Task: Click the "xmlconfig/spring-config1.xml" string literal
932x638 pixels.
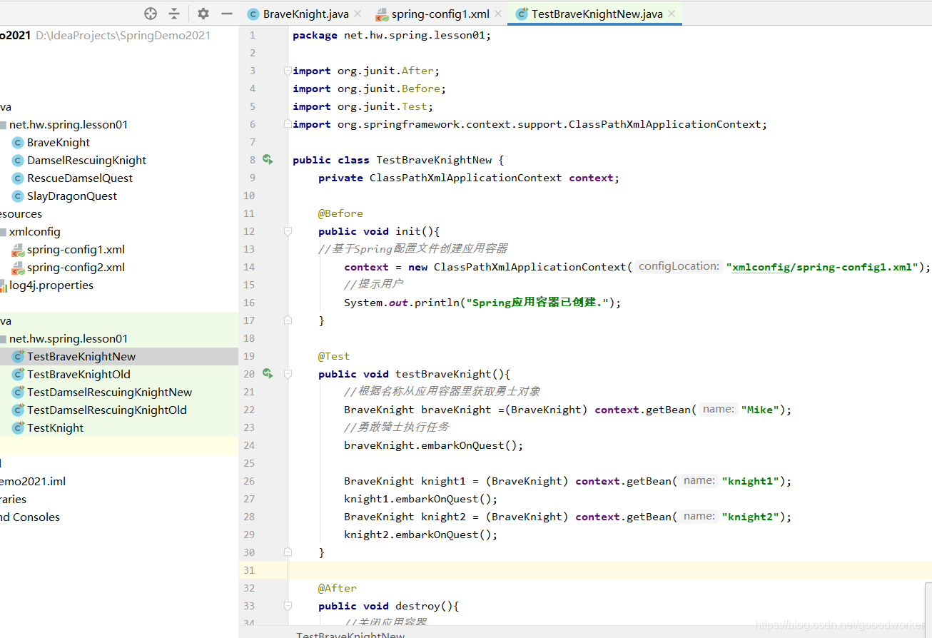Action: (x=822, y=267)
